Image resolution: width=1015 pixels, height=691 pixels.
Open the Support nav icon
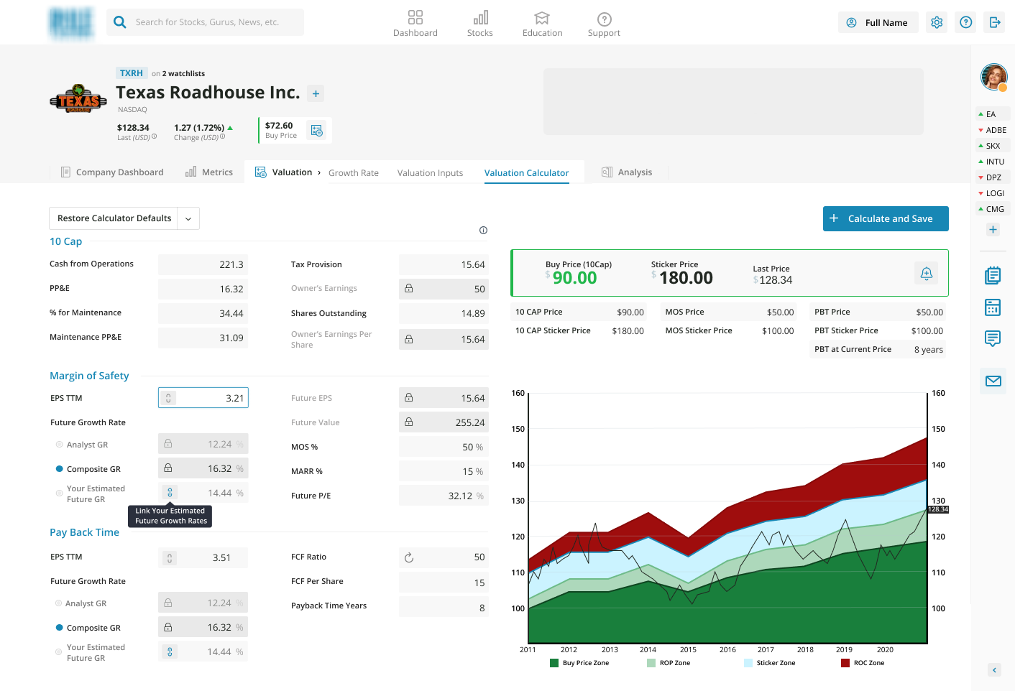pos(605,19)
